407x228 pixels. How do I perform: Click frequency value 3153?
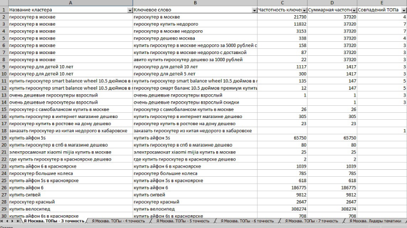[282, 31]
